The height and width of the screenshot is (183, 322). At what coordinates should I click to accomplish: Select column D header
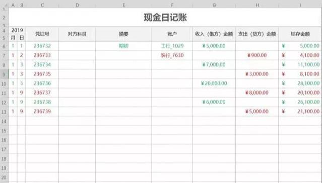[77, 5]
